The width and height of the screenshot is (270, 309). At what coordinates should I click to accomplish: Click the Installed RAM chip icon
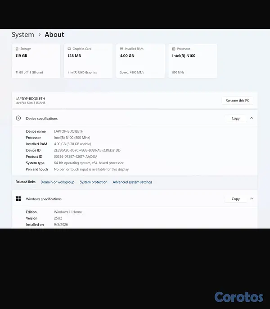pyautogui.click(x=121, y=48)
